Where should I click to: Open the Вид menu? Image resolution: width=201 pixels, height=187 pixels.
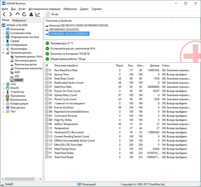pos(13,9)
